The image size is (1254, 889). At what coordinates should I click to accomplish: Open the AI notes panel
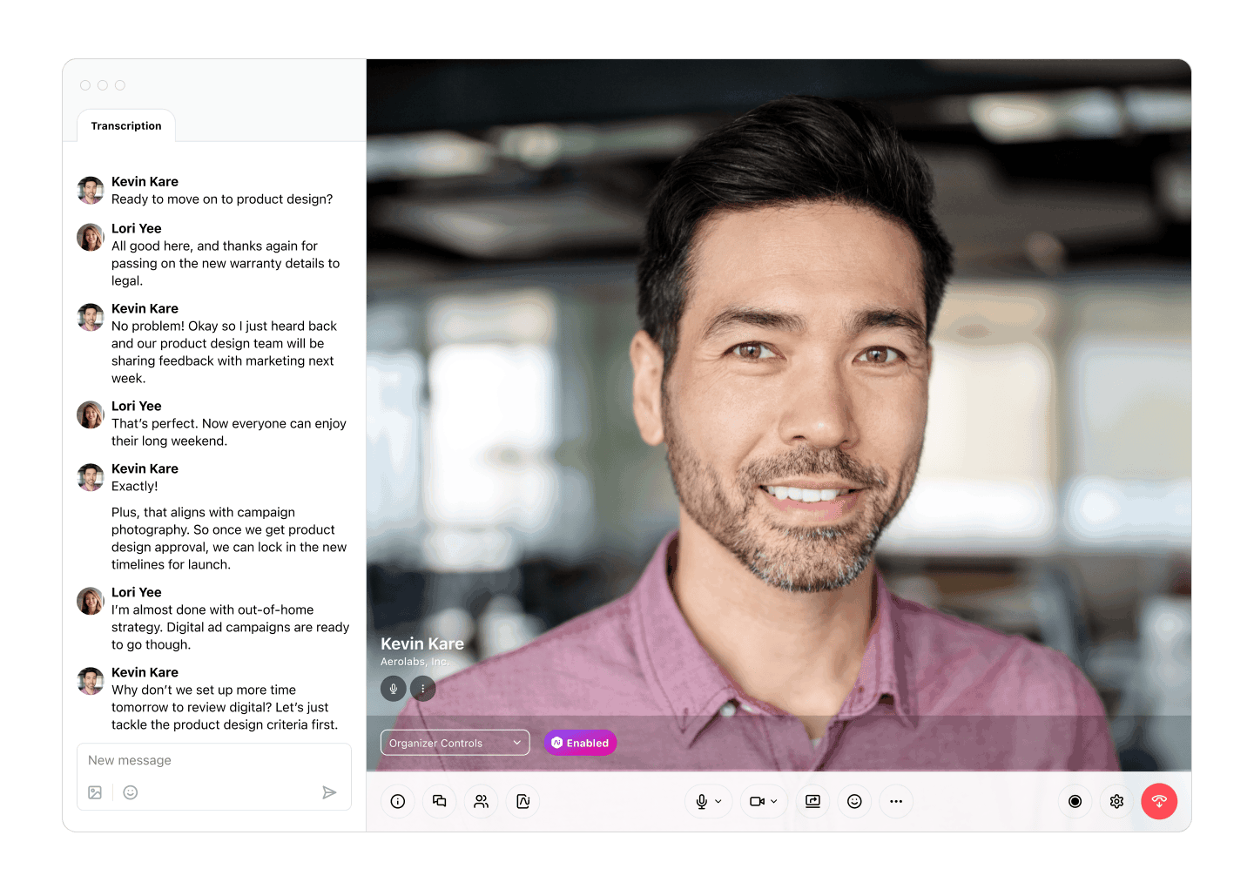523,801
